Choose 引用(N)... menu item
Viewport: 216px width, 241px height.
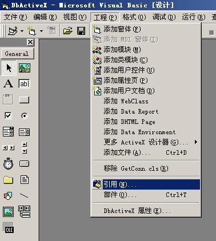tap(146, 184)
